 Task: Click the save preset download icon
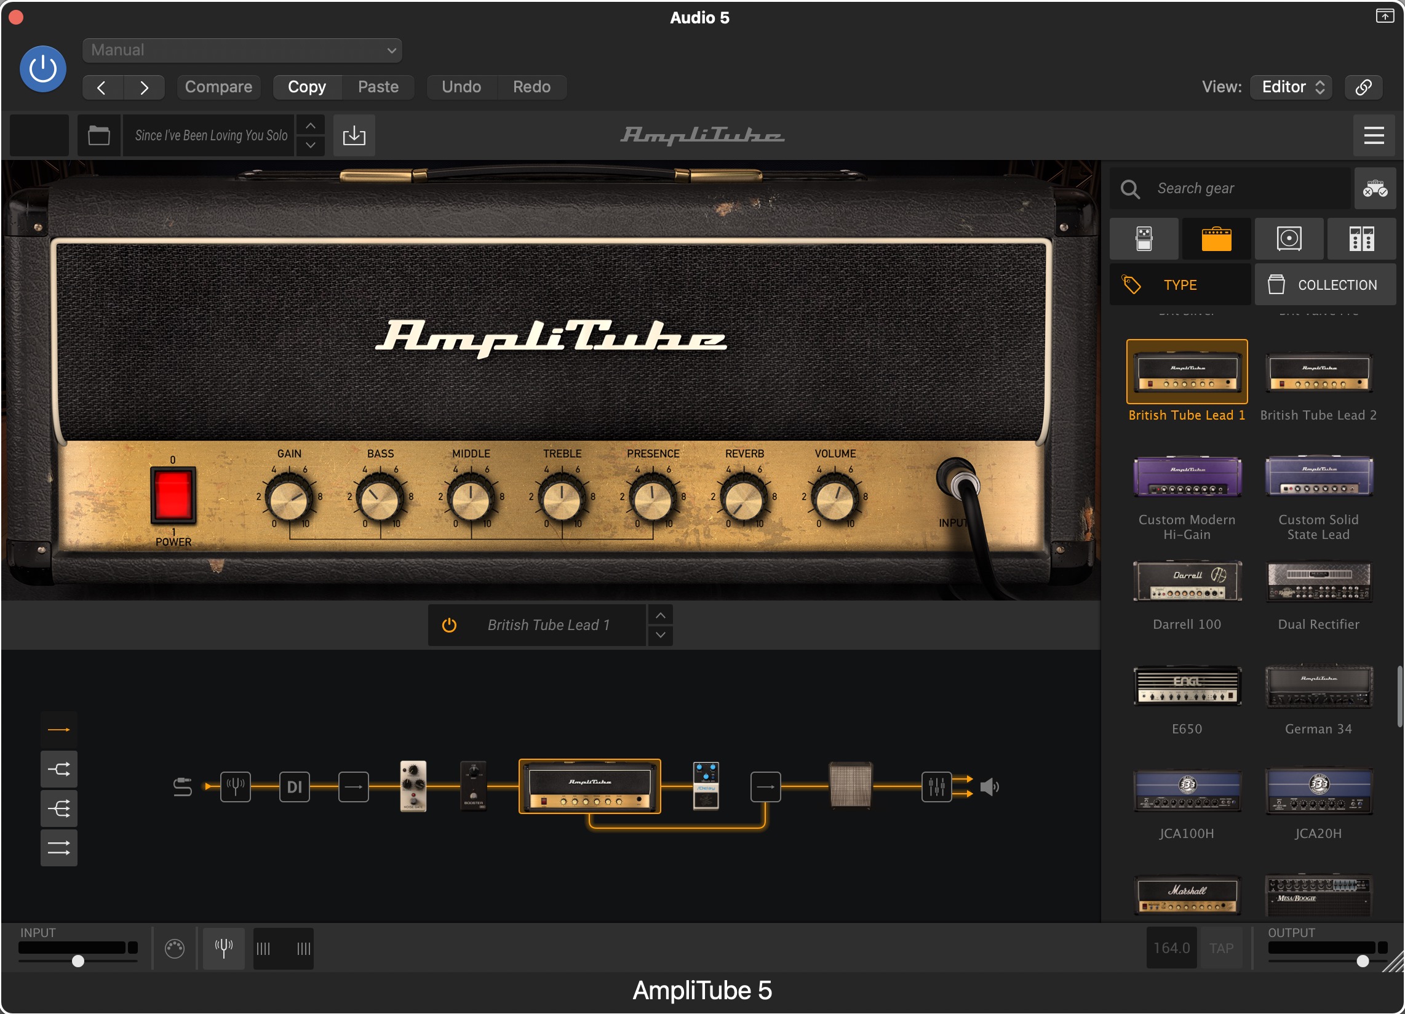(354, 135)
